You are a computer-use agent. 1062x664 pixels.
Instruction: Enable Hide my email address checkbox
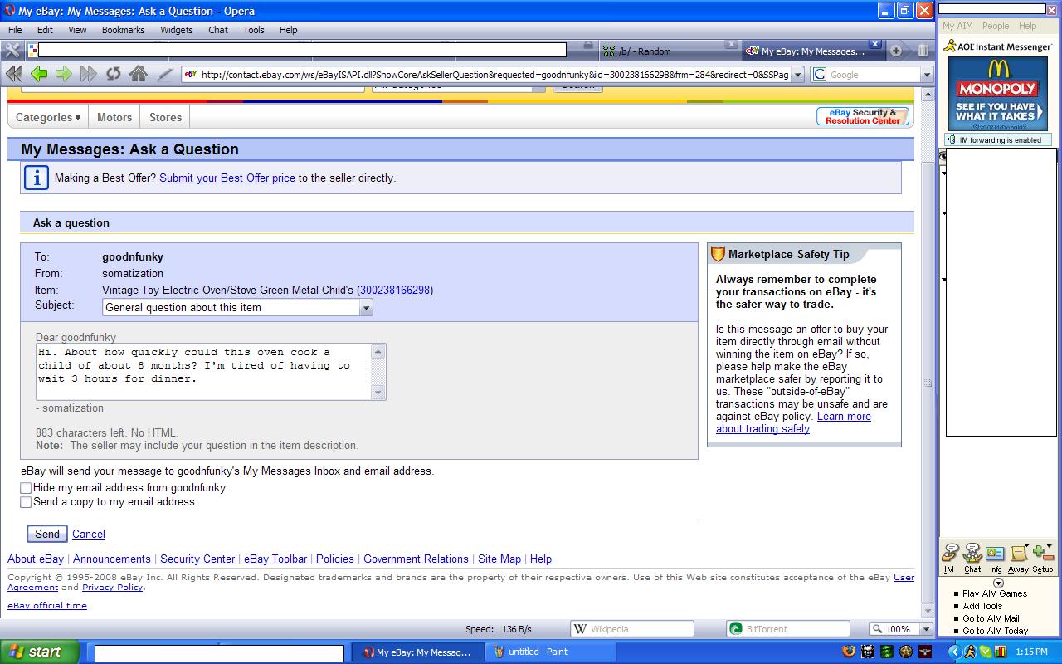click(x=26, y=488)
